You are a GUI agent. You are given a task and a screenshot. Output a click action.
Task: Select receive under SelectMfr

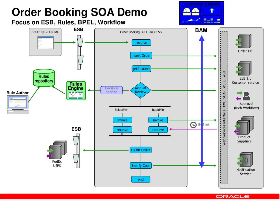[x=122, y=130]
